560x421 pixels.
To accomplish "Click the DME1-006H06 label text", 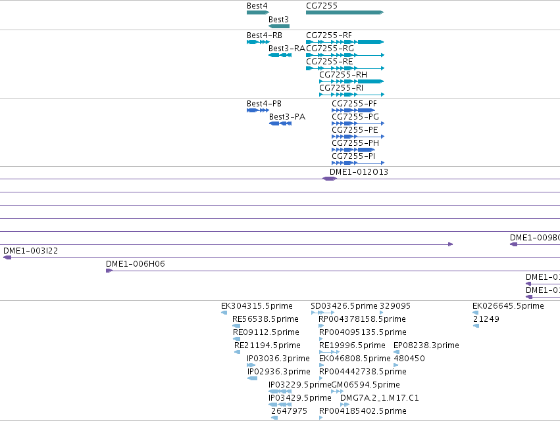I will pyautogui.click(x=136, y=264).
